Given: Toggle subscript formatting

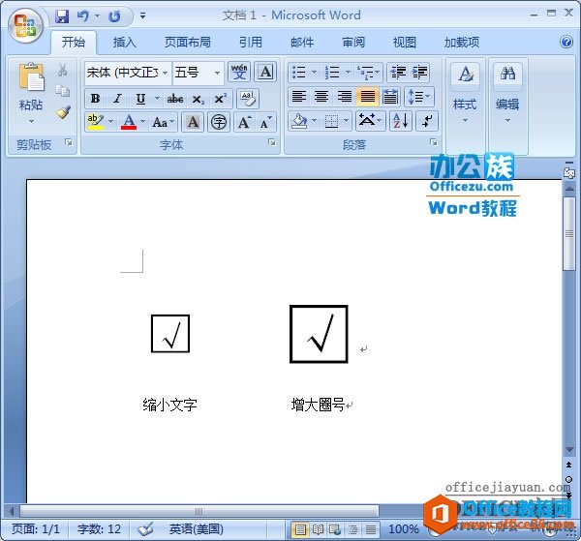Looking at the screenshot, I should click(198, 99).
